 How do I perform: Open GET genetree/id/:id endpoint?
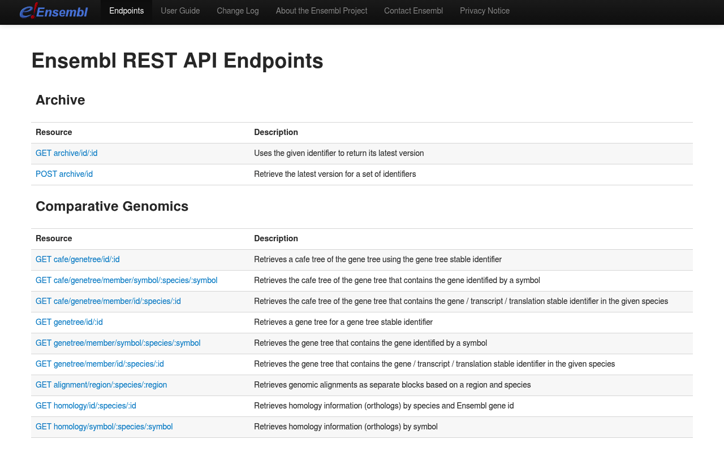[69, 322]
